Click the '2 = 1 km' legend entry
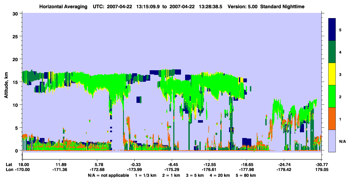357x183 pixels. coord(171,175)
